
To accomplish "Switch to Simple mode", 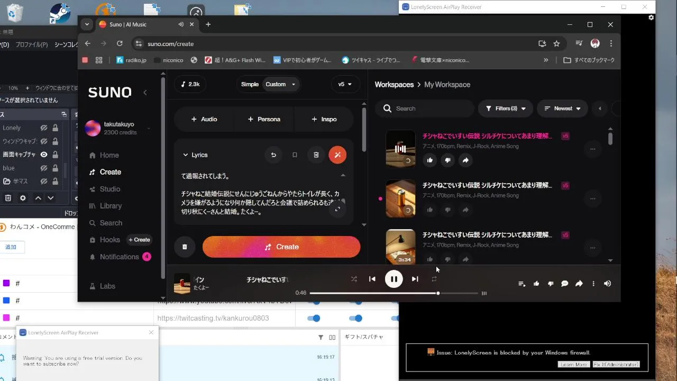I will pyautogui.click(x=250, y=84).
